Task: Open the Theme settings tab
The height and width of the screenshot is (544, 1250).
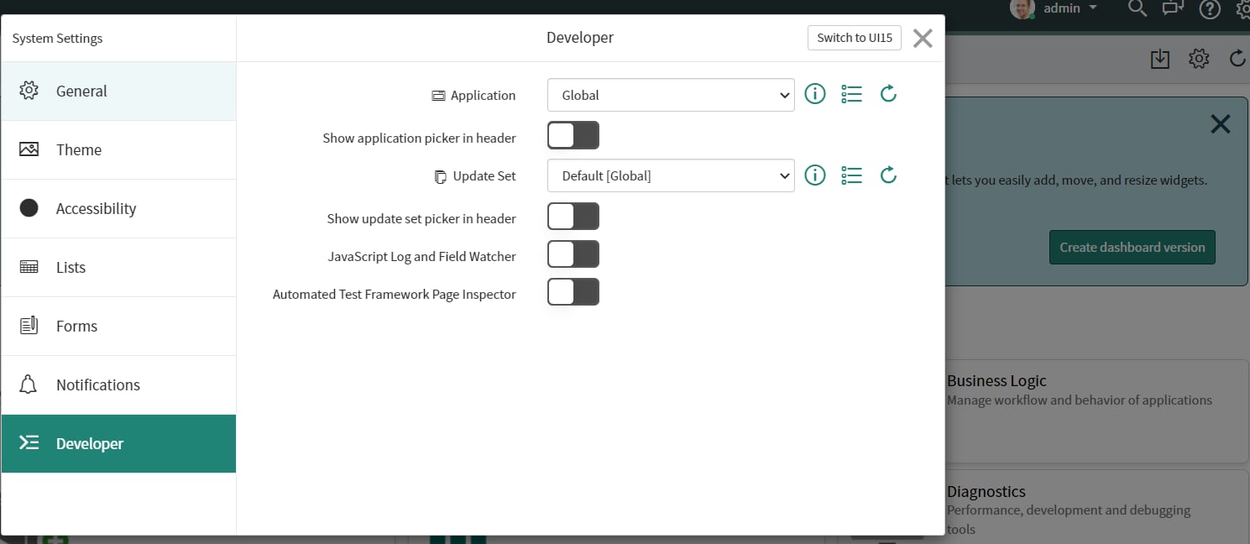Action: click(118, 149)
